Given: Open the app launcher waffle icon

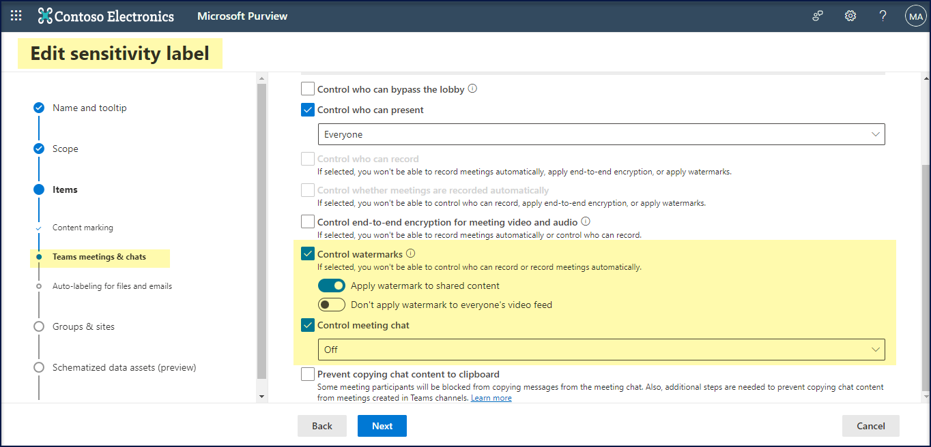Looking at the screenshot, I should click(16, 16).
